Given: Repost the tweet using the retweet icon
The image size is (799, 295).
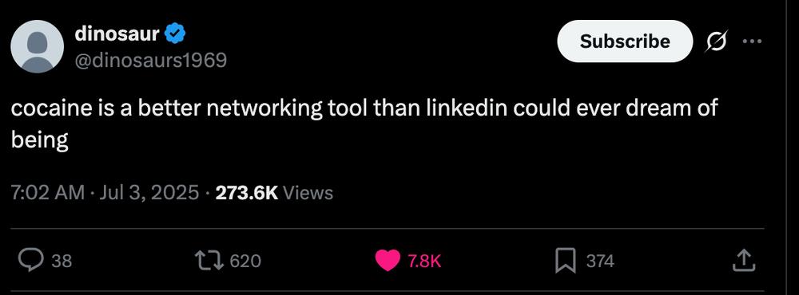Looking at the screenshot, I should tap(211, 261).
